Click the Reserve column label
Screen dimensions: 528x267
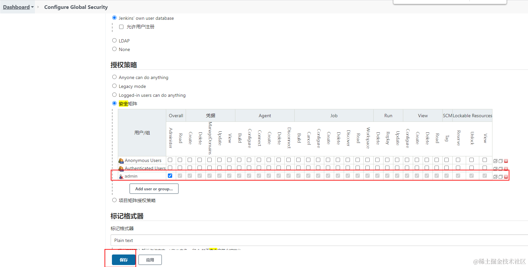[458, 138]
